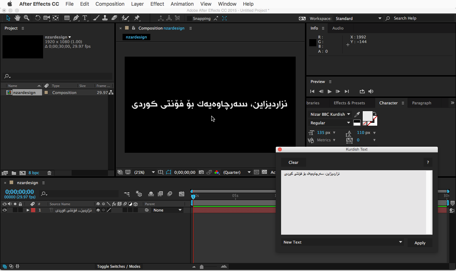
Task: Click the eyedropper in Character panel
Action: (x=357, y=115)
